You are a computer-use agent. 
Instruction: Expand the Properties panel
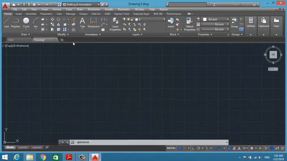(x=205, y=34)
